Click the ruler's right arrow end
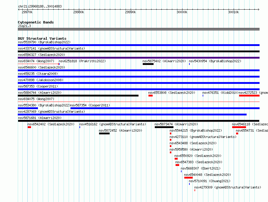268x202 pixels. pyautogui.click(x=259, y=9)
